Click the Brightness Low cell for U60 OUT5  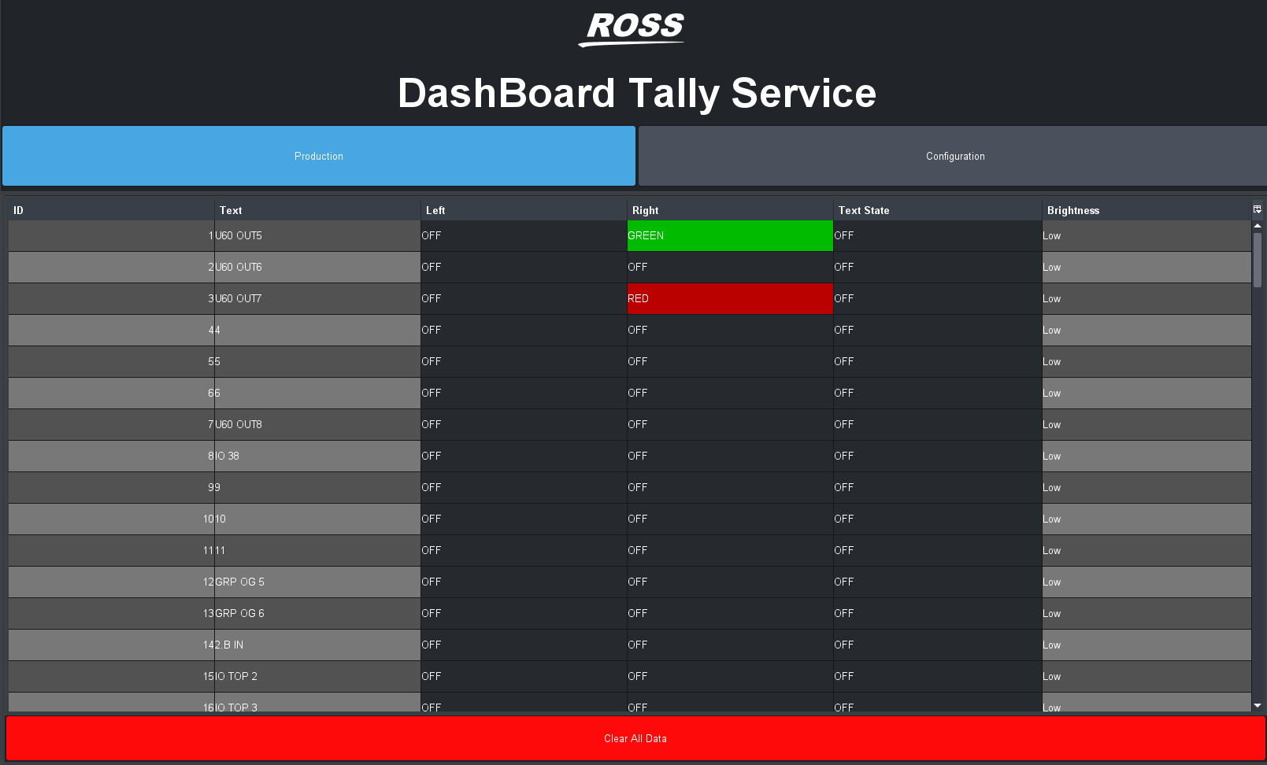click(x=1147, y=236)
